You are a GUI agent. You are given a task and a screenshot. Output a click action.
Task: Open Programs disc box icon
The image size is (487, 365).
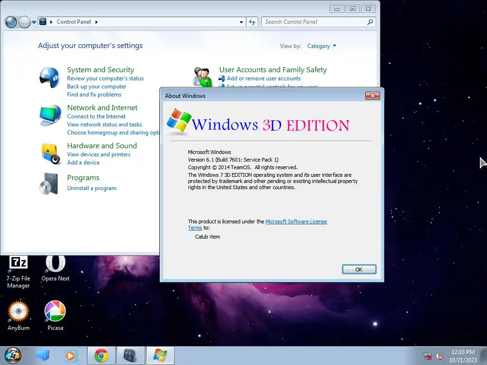click(x=49, y=184)
